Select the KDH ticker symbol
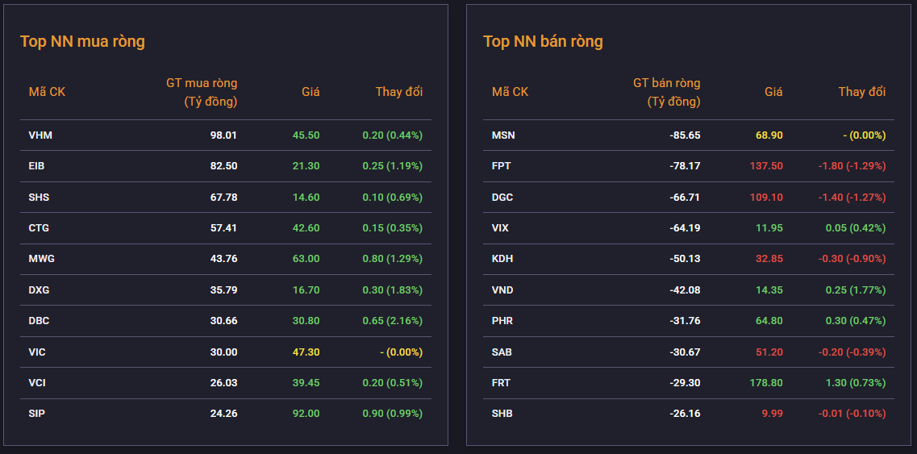The image size is (917, 454). coord(502,259)
